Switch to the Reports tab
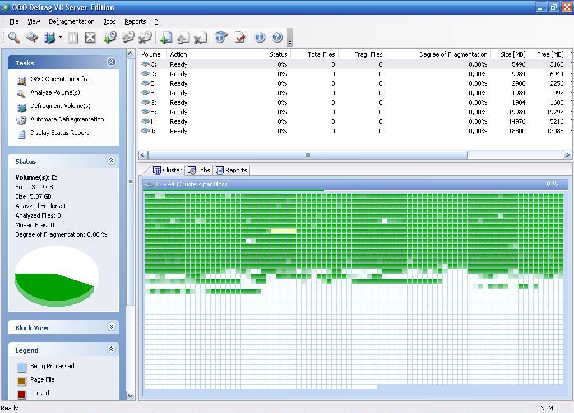This screenshot has width=574, height=413. pos(232,170)
